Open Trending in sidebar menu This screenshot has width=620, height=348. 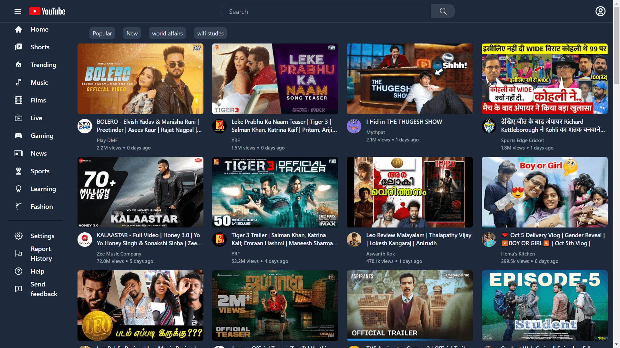43,65
